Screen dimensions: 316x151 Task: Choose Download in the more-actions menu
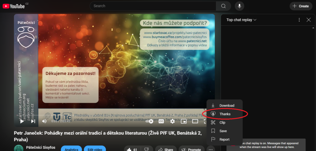click(227, 105)
